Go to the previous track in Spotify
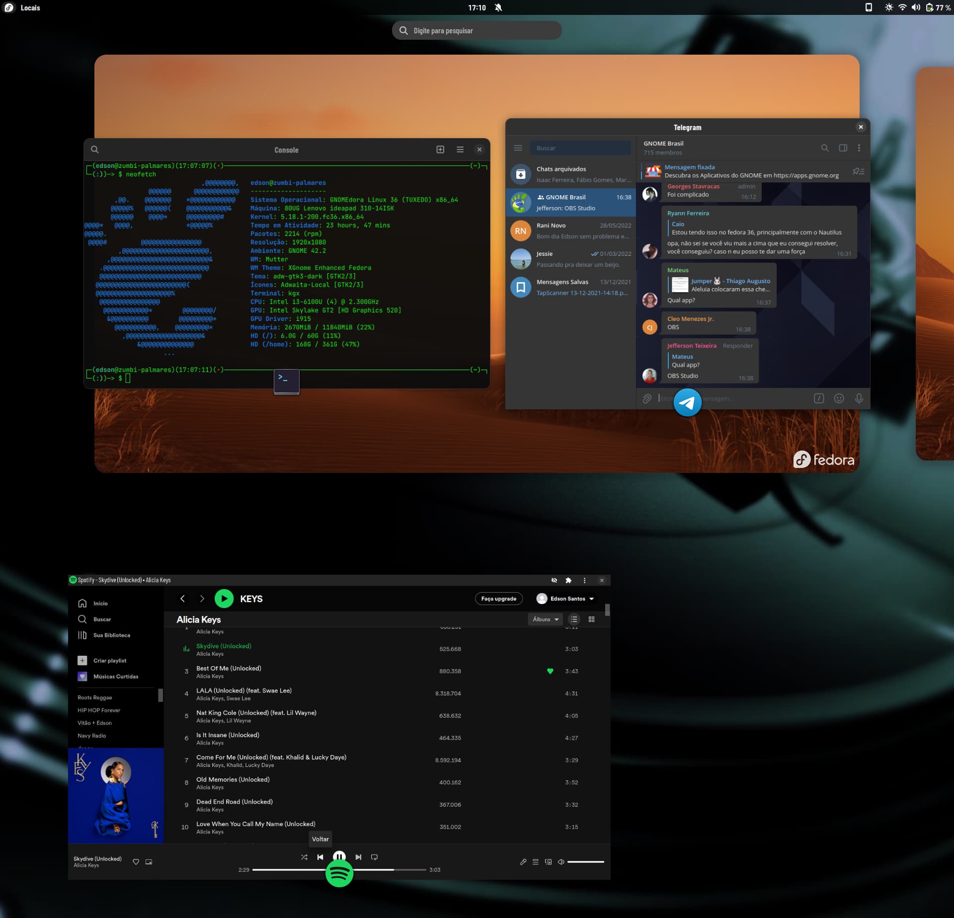 320,857
